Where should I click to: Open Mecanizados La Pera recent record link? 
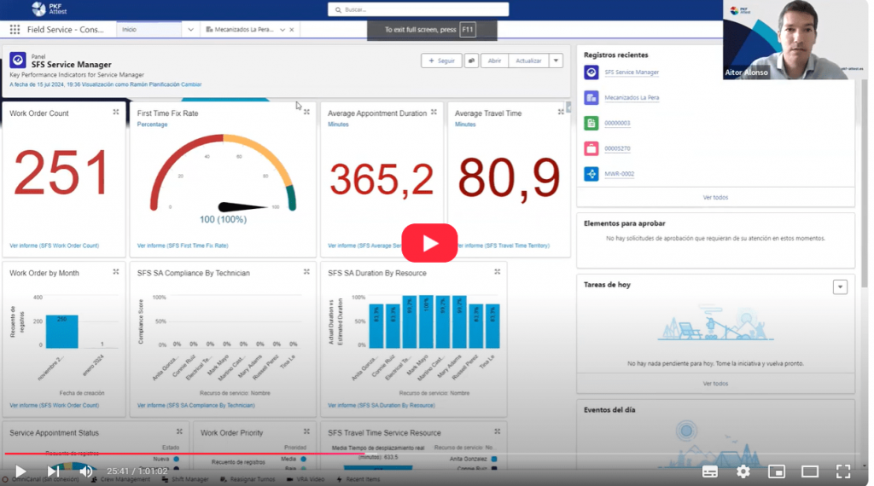point(632,97)
